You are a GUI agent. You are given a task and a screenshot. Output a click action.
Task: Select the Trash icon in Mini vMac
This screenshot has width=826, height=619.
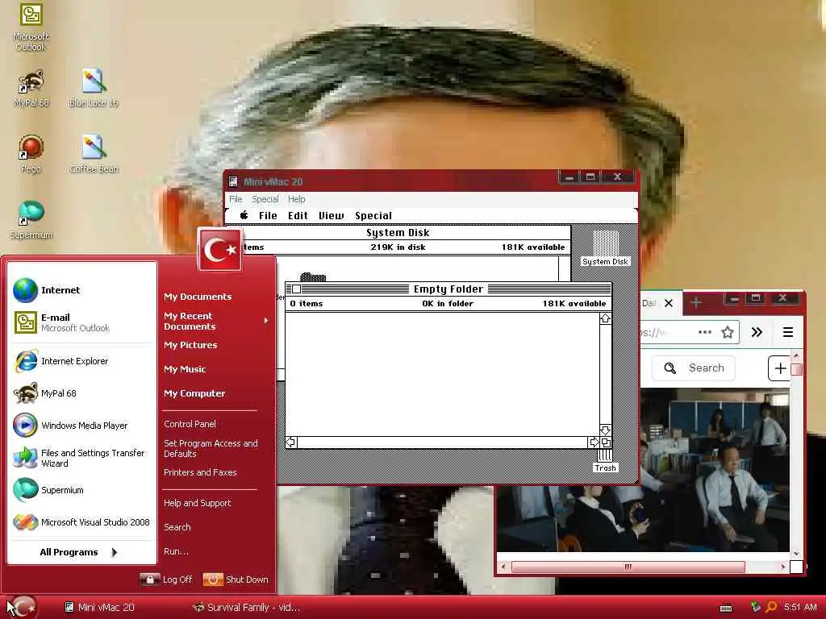(605, 461)
